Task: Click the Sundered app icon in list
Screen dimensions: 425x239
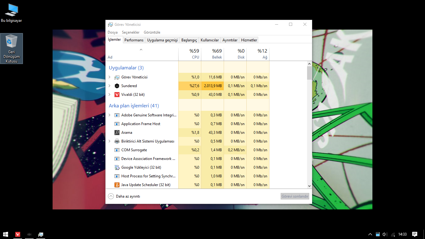Action: pyautogui.click(x=117, y=86)
